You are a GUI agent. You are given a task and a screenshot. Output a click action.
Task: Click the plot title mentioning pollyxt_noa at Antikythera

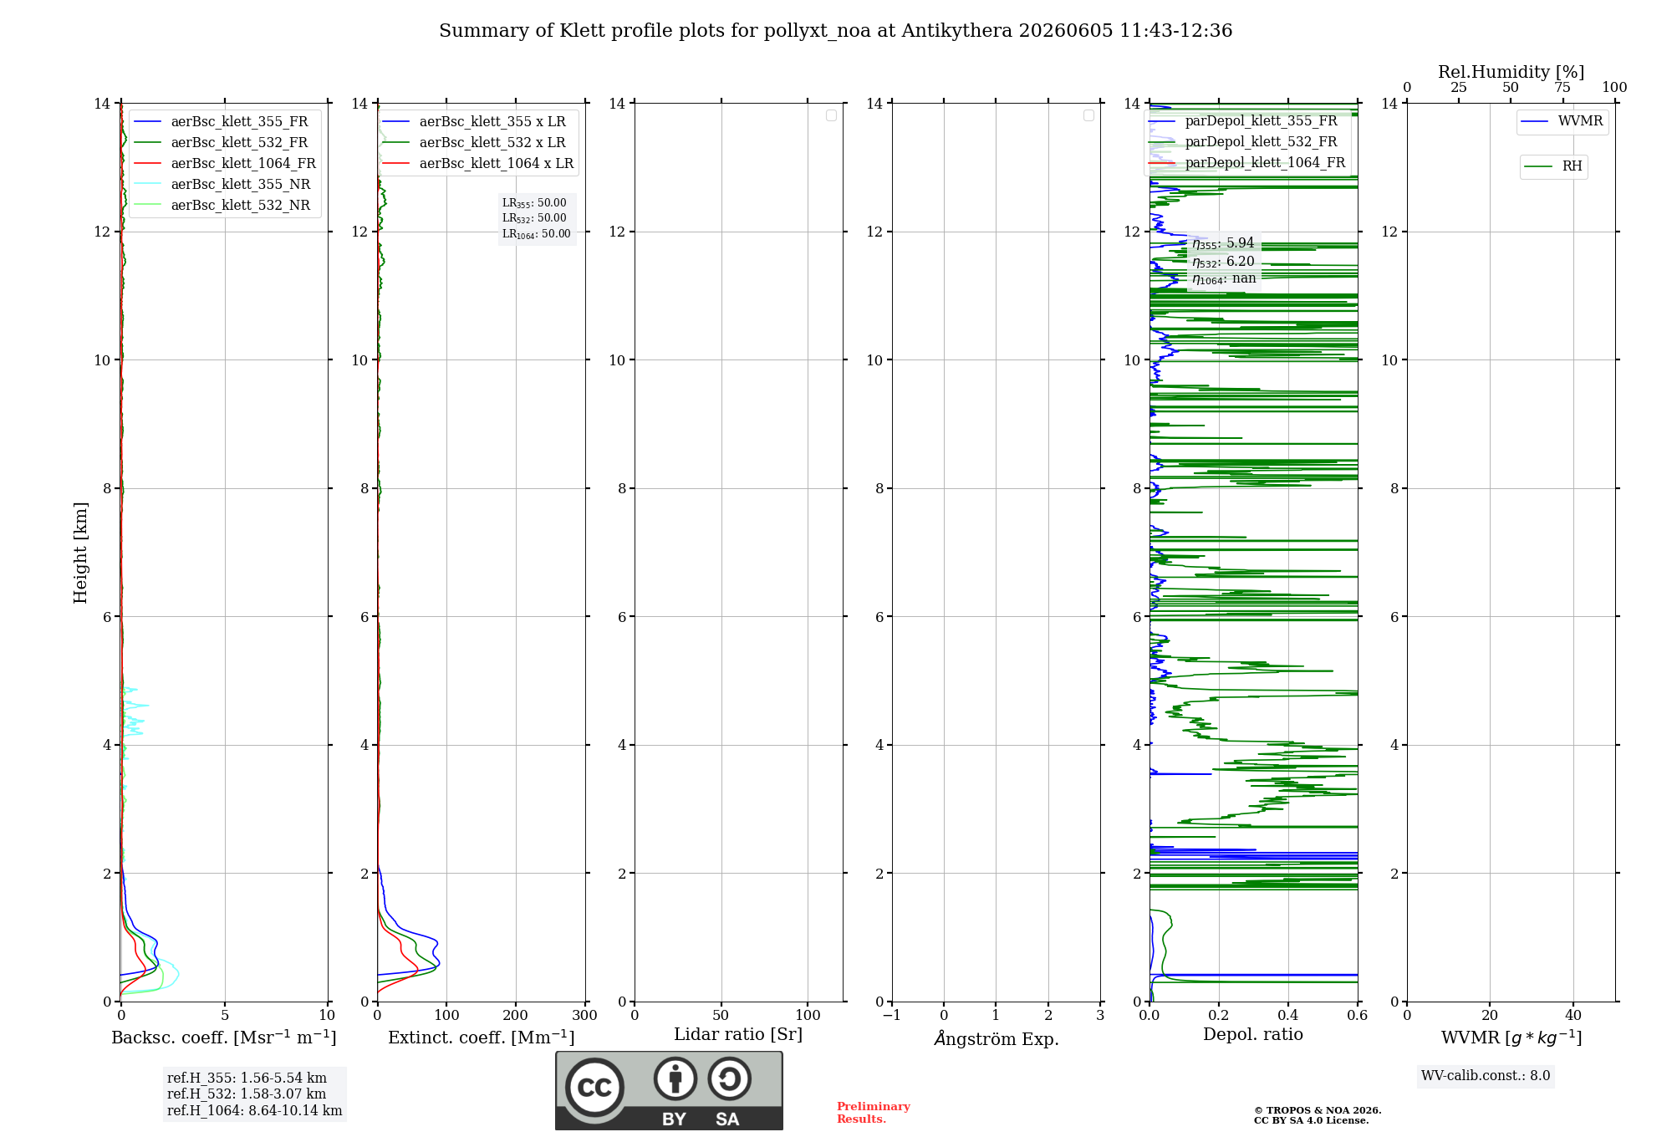[x=836, y=31]
